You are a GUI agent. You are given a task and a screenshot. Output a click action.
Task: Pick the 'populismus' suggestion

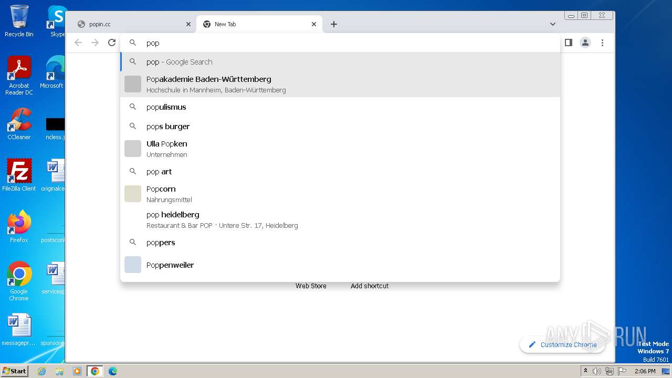click(340, 107)
